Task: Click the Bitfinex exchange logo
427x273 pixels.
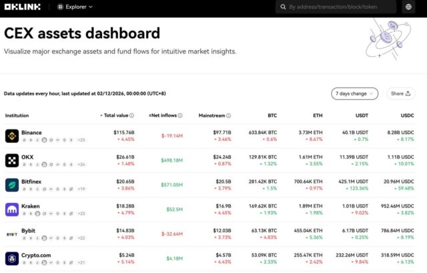Action: [12, 185]
